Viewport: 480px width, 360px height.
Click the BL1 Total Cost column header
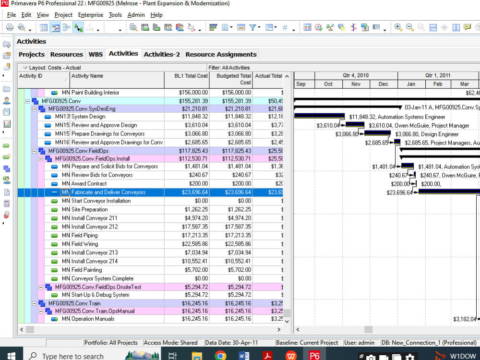tap(187, 80)
